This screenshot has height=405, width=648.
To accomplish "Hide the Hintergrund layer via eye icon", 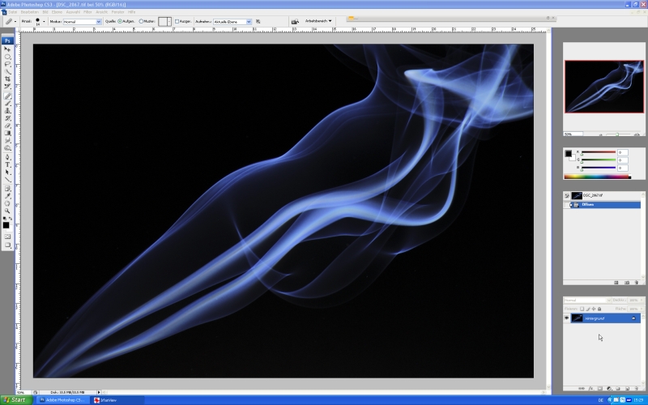I will point(566,318).
